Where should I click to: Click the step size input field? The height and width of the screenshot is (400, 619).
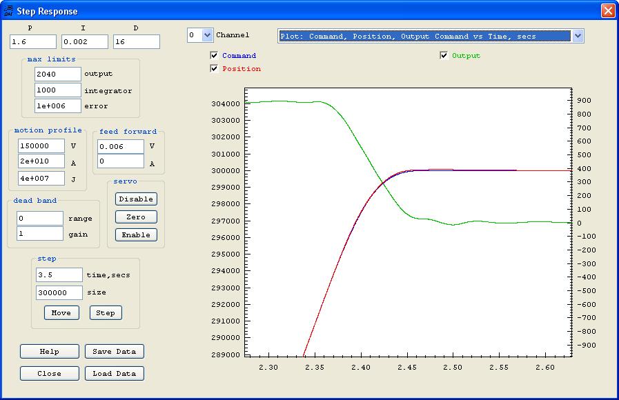(x=59, y=292)
